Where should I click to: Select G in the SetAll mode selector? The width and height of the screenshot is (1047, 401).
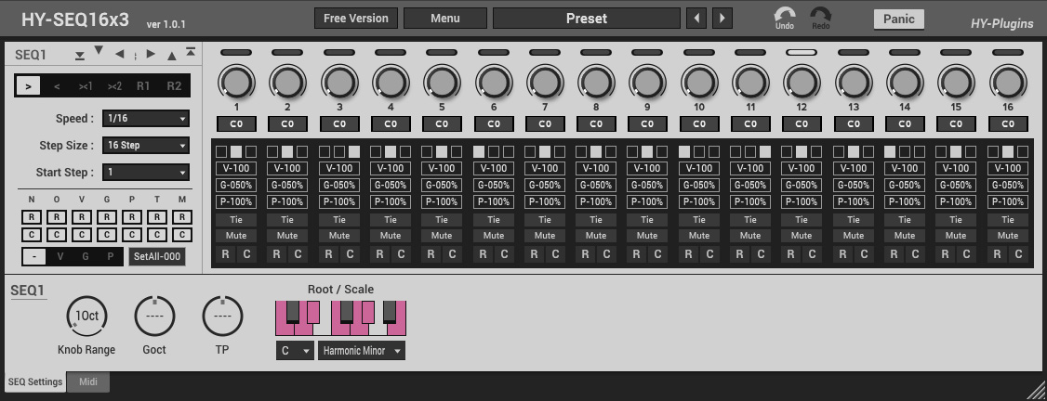[x=86, y=256]
